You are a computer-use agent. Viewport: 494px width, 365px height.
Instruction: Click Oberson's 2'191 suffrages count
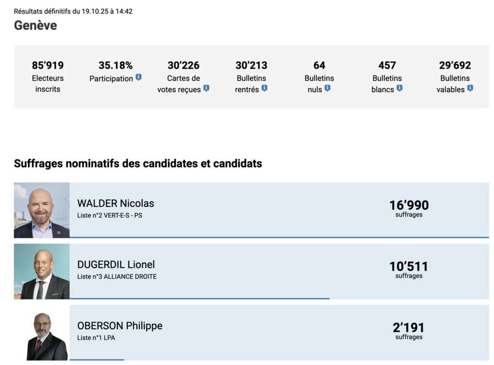point(409,328)
